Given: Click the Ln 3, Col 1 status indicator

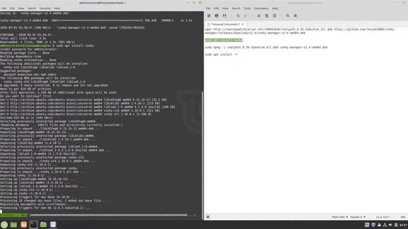Looking at the screenshot, I should [382, 217].
